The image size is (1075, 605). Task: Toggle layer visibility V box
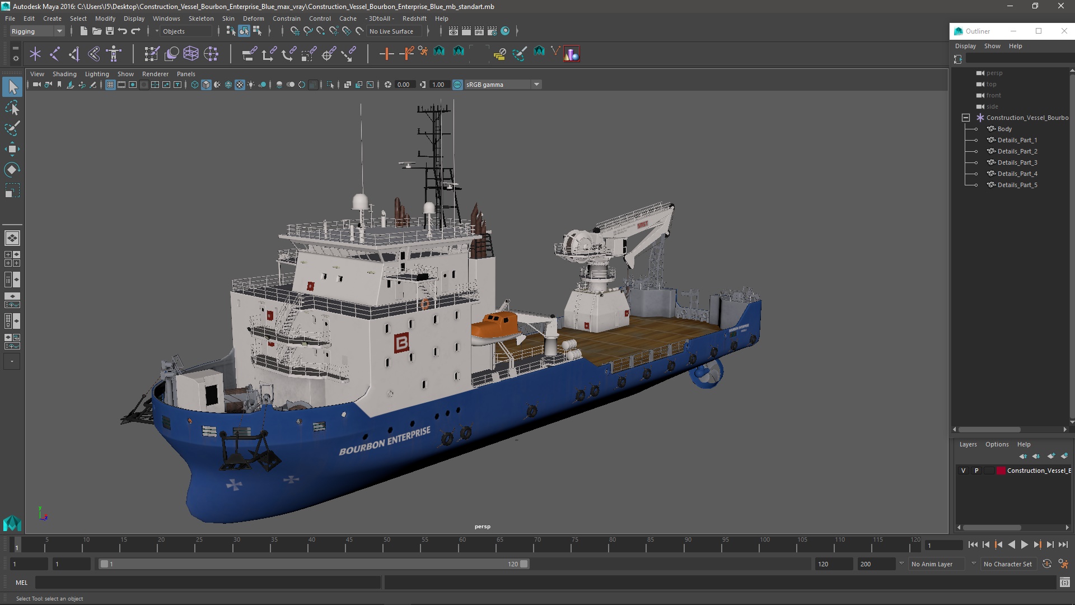tap(964, 471)
